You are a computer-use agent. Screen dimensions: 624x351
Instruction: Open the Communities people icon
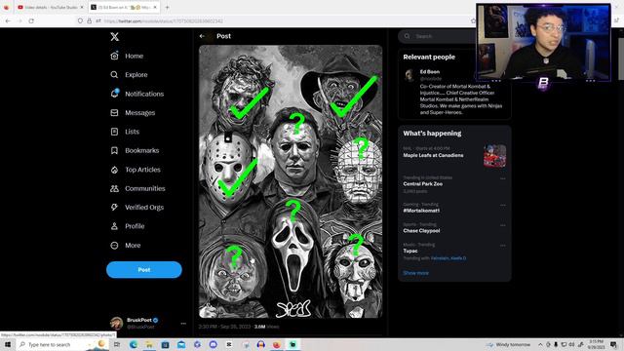[x=114, y=188]
